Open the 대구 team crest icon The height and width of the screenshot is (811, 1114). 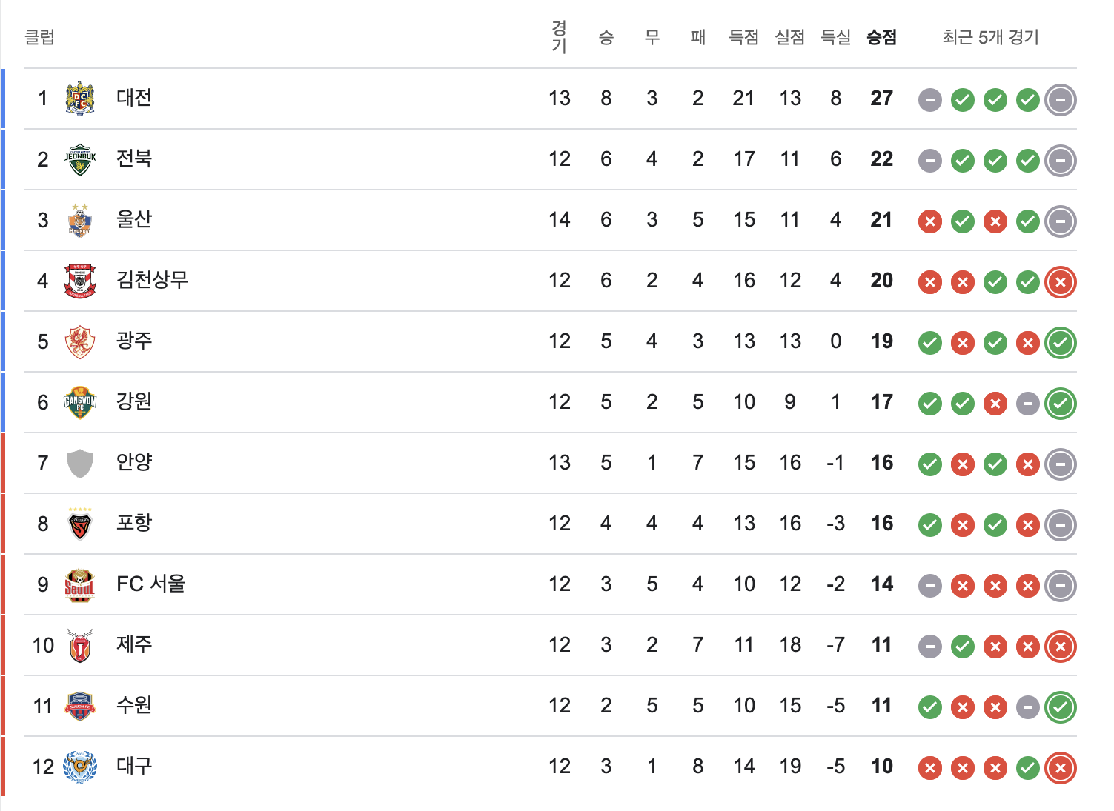pyautogui.click(x=80, y=767)
